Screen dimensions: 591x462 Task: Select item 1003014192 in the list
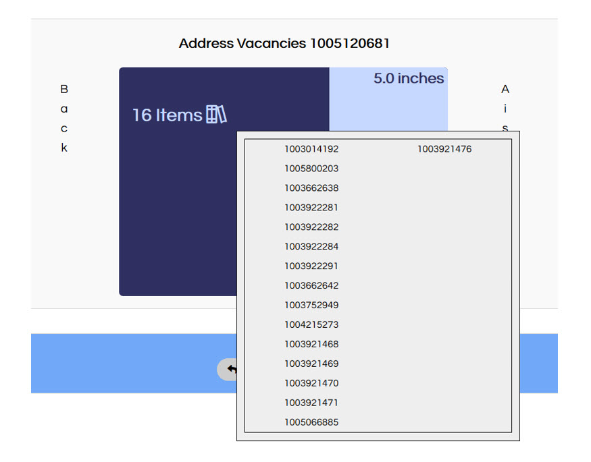(x=311, y=149)
